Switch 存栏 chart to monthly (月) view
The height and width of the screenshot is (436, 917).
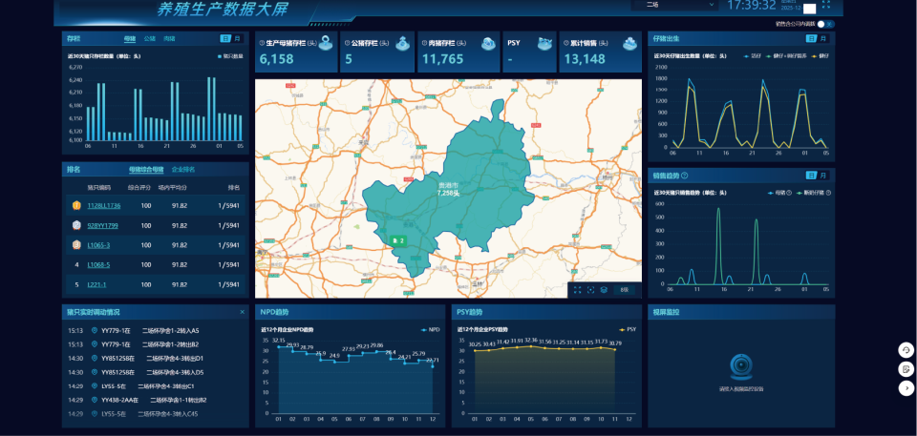(237, 39)
